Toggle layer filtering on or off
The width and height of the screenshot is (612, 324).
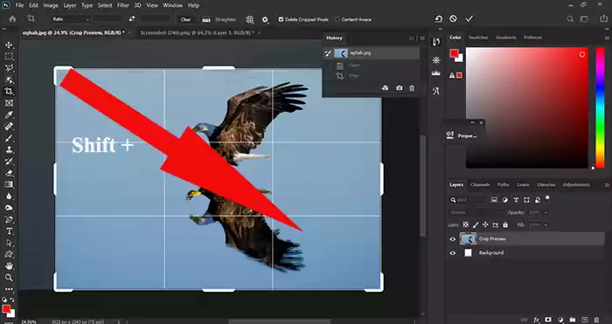point(547,198)
